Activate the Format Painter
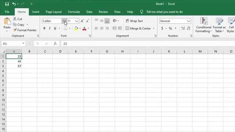The width and height of the screenshot is (235, 132). pos(25,30)
